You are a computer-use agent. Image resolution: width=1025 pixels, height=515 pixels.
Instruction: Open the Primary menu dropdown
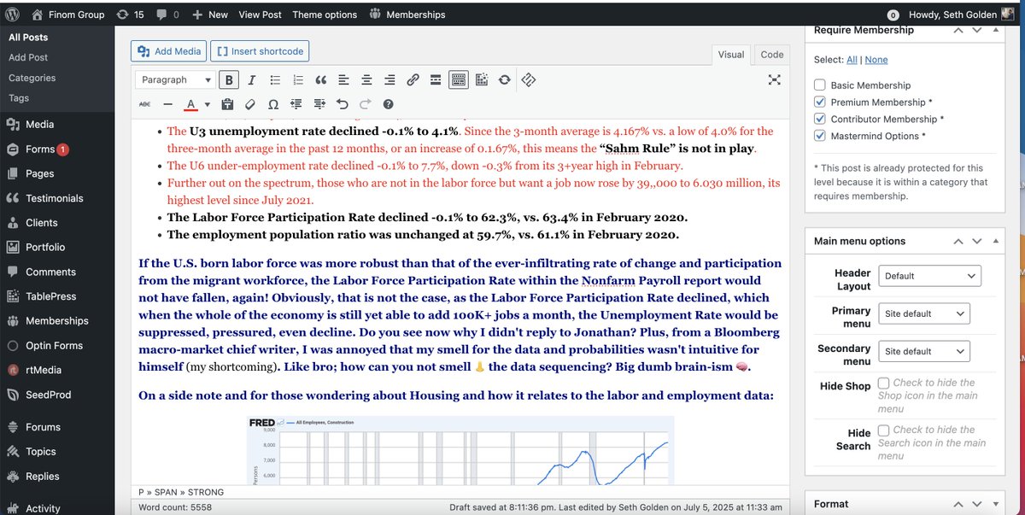(x=924, y=314)
